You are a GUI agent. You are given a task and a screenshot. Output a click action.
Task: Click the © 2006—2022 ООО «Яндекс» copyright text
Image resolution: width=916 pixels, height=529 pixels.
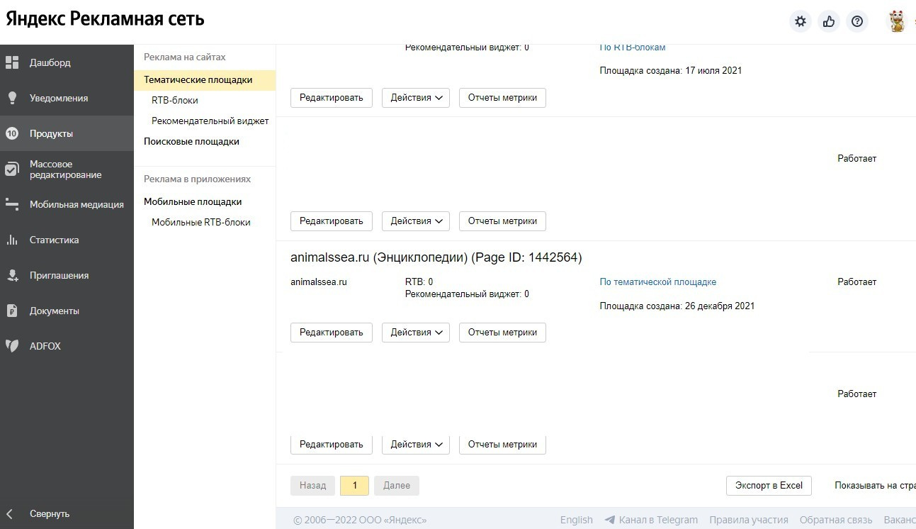(x=360, y=520)
